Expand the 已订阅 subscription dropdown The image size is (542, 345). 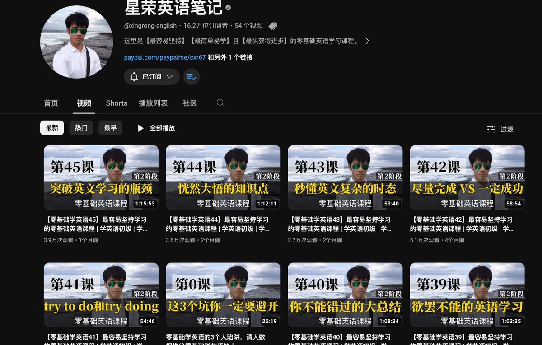click(x=170, y=77)
